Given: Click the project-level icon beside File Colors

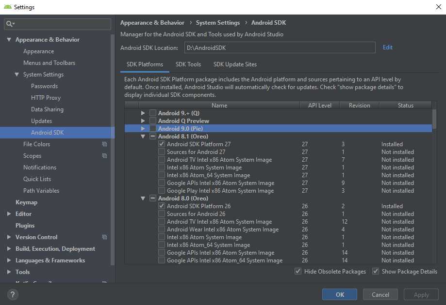Looking at the screenshot, I should pos(105,144).
